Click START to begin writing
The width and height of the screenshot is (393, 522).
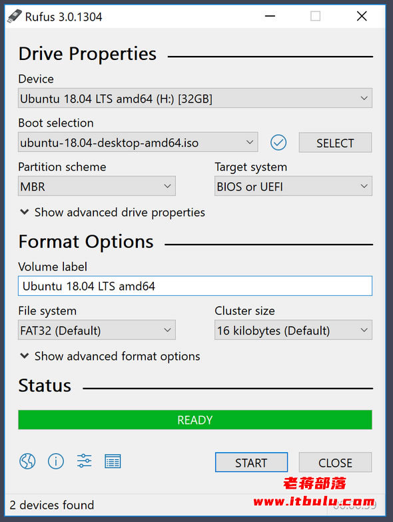[x=251, y=463]
